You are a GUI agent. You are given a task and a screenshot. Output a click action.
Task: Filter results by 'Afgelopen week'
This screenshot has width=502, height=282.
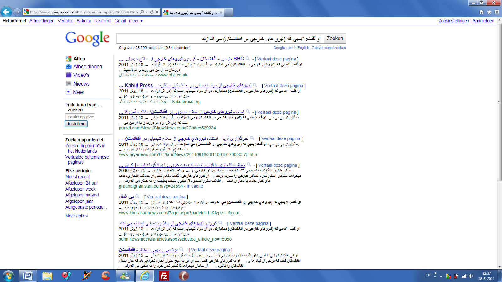pyautogui.click(x=80, y=189)
